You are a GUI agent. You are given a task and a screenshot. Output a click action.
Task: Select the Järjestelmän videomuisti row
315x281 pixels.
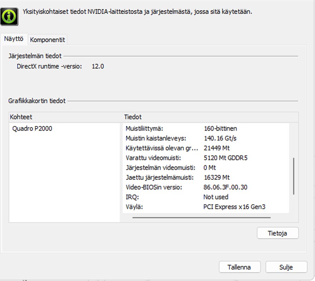pos(161,168)
